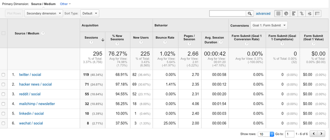Viewport: 330px width, 140px height.
Task: Click the search magnifier button
Action: click(x=249, y=13)
